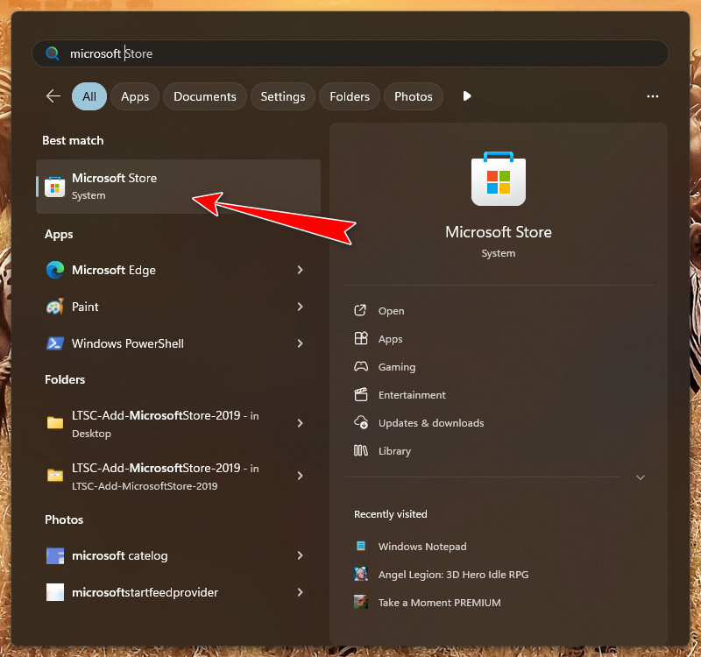The width and height of the screenshot is (701, 657).
Task: Click the back arrow in search
Action: coord(53,96)
